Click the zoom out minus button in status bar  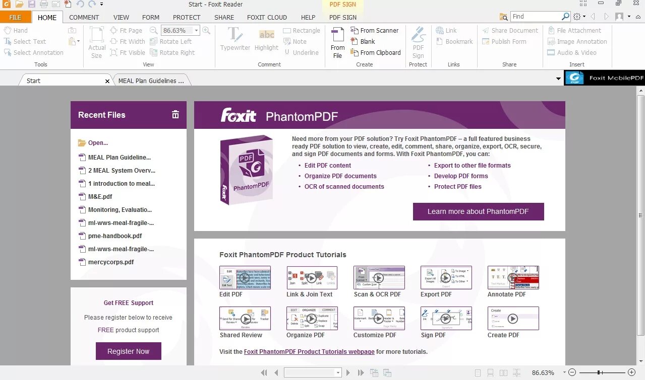(x=572, y=373)
